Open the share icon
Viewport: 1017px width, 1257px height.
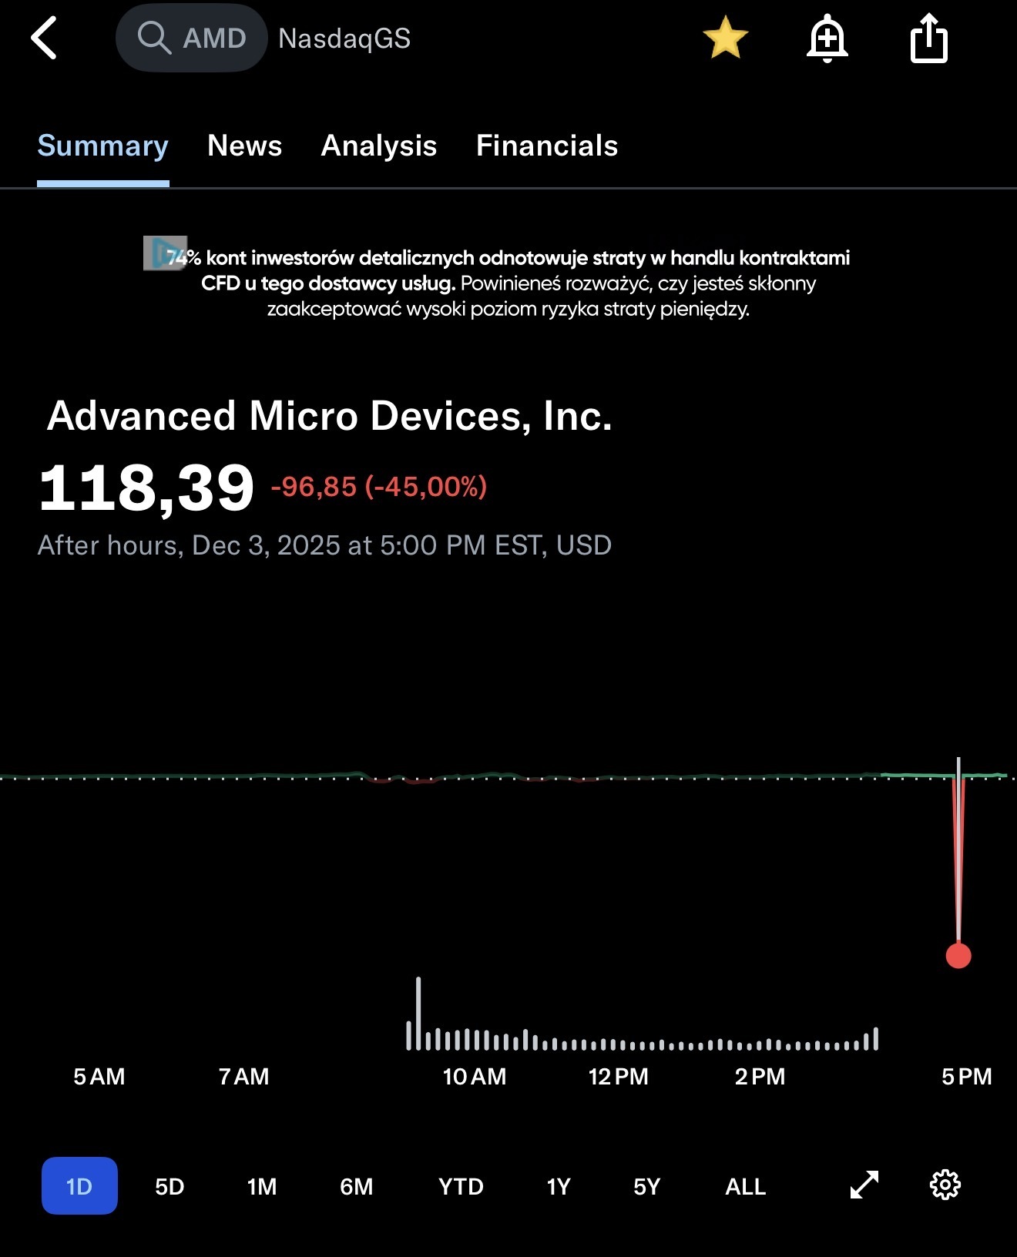coord(928,39)
